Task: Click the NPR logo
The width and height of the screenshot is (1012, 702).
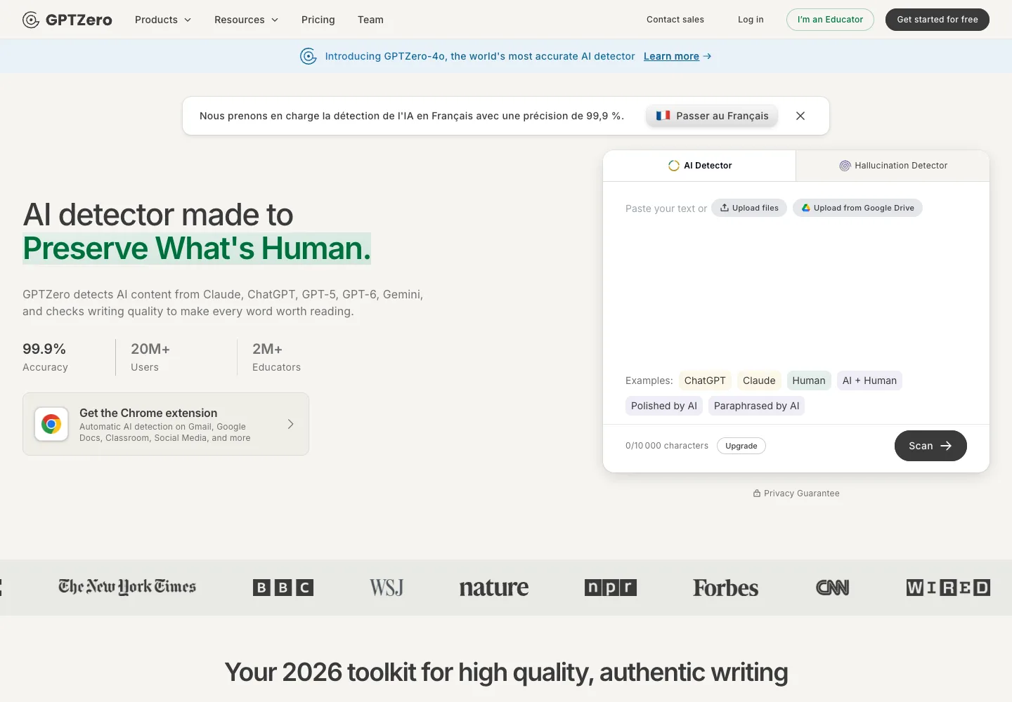Action: point(611,588)
